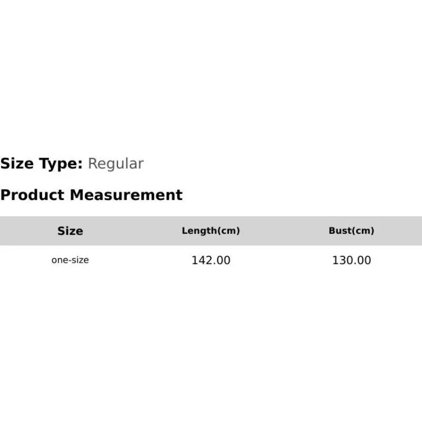Click the "Size" column header
The image size is (422, 422).
[x=70, y=231]
